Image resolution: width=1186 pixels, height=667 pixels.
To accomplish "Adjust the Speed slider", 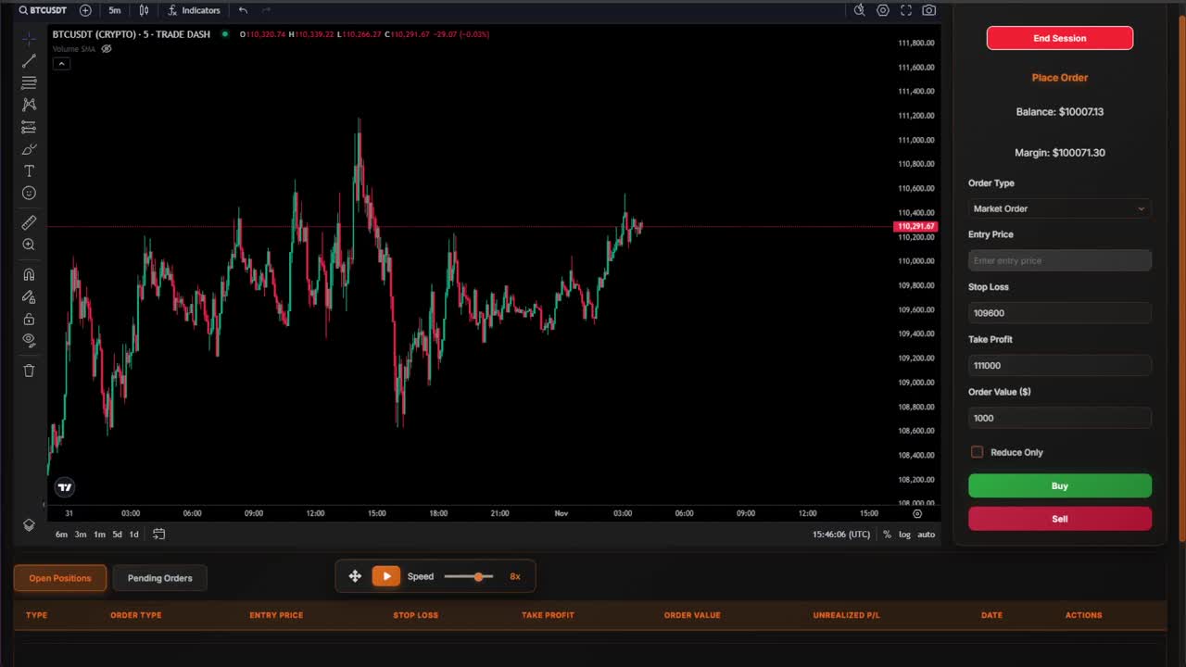I will click(x=469, y=576).
